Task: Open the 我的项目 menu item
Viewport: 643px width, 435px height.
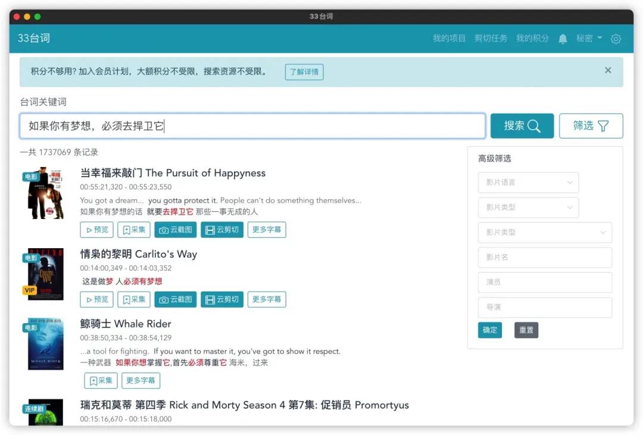Action: (450, 38)
